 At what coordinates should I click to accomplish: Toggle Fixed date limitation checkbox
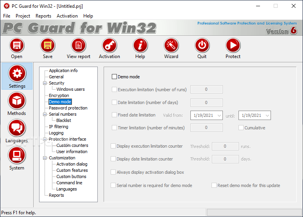[x=114, y=115]
